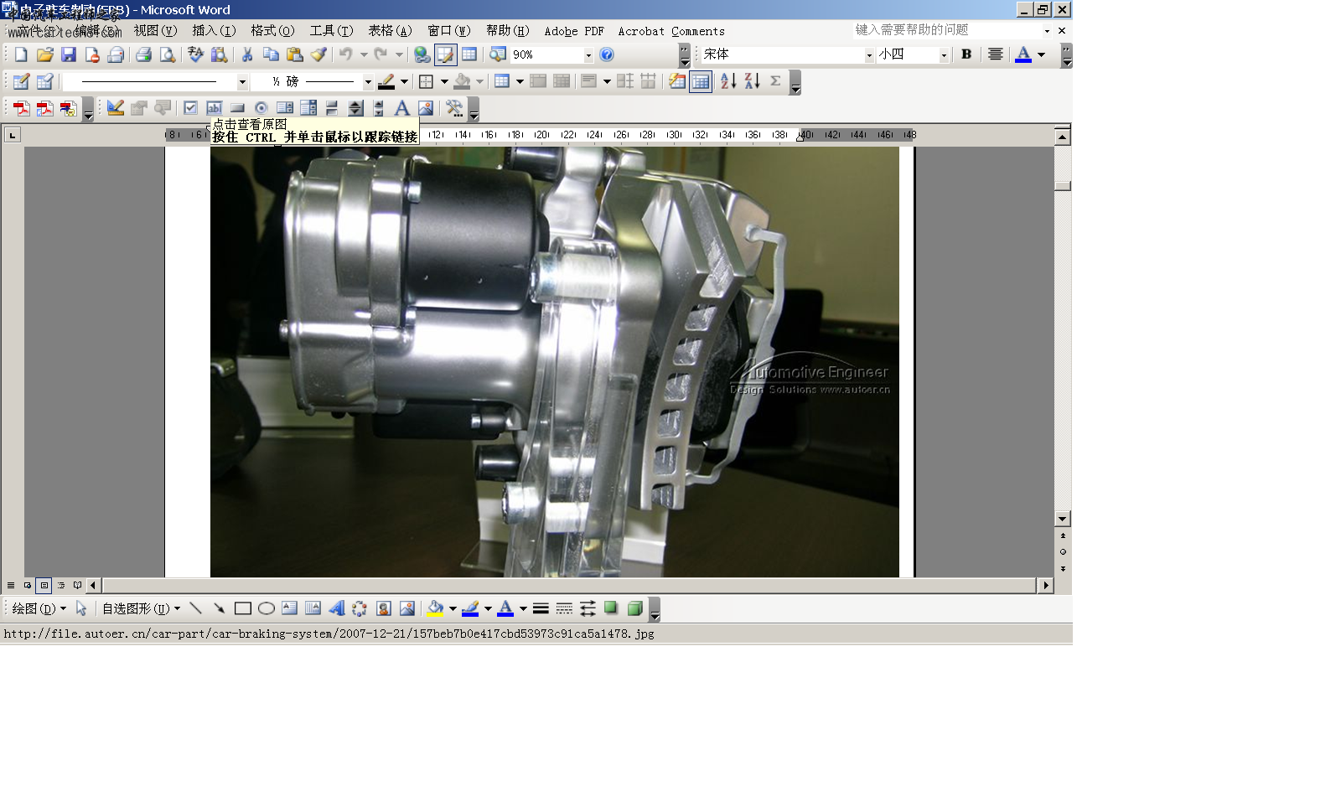Insert a checkbox form control

coord(190,108)
